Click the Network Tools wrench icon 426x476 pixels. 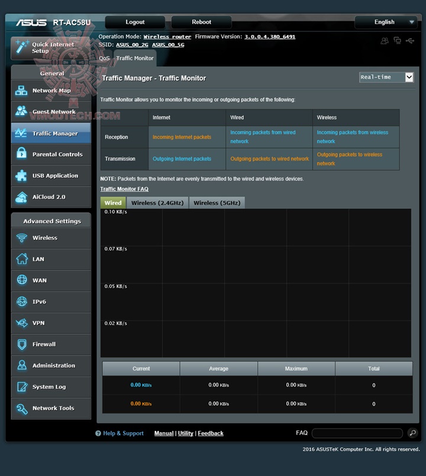click(22, 409)
